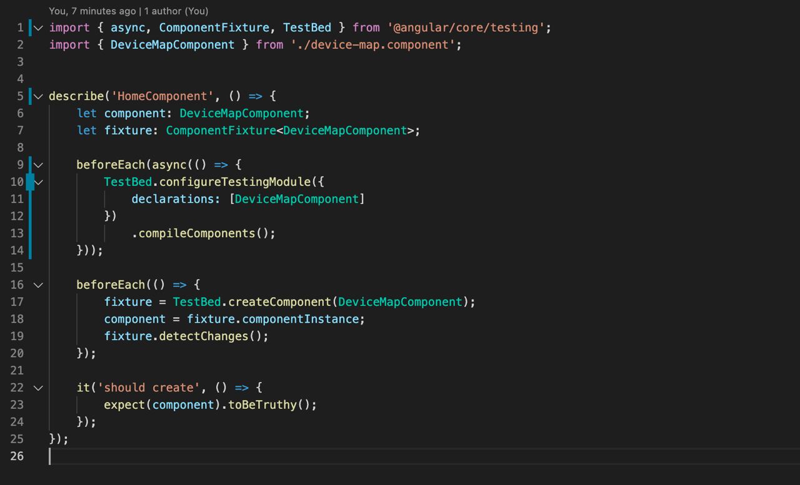Click 'beforeEach' on line 9
Viewport: 800px width, 485px height.
[x=111, y=165]
